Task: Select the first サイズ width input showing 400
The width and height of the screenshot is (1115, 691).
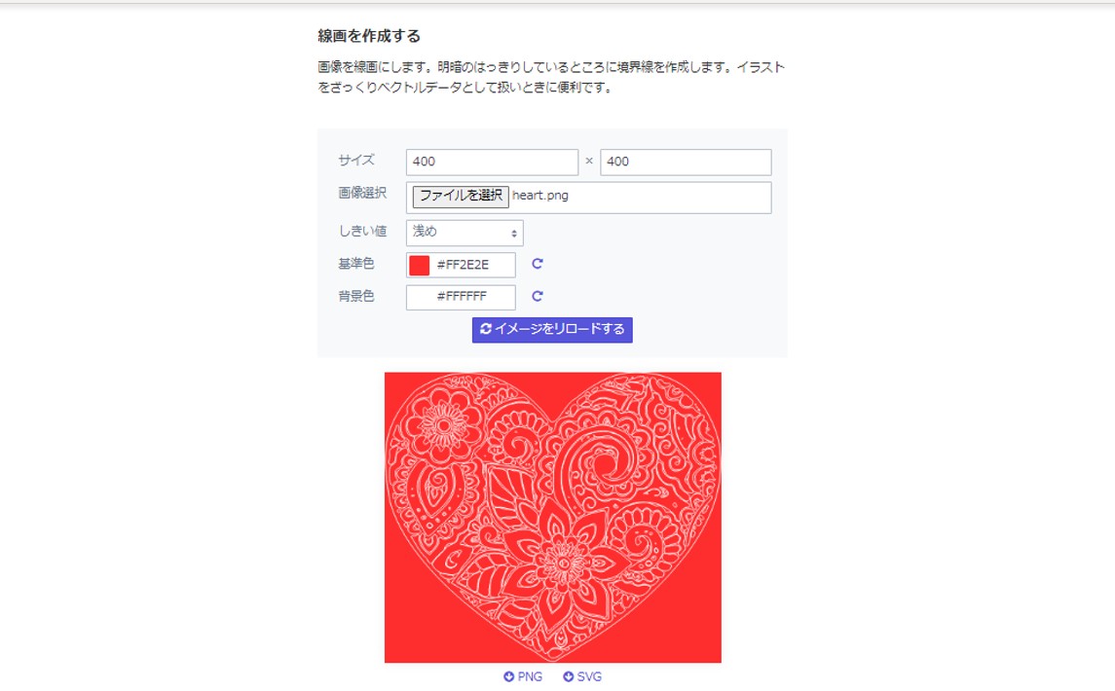Action: click(x=492, y=162)
